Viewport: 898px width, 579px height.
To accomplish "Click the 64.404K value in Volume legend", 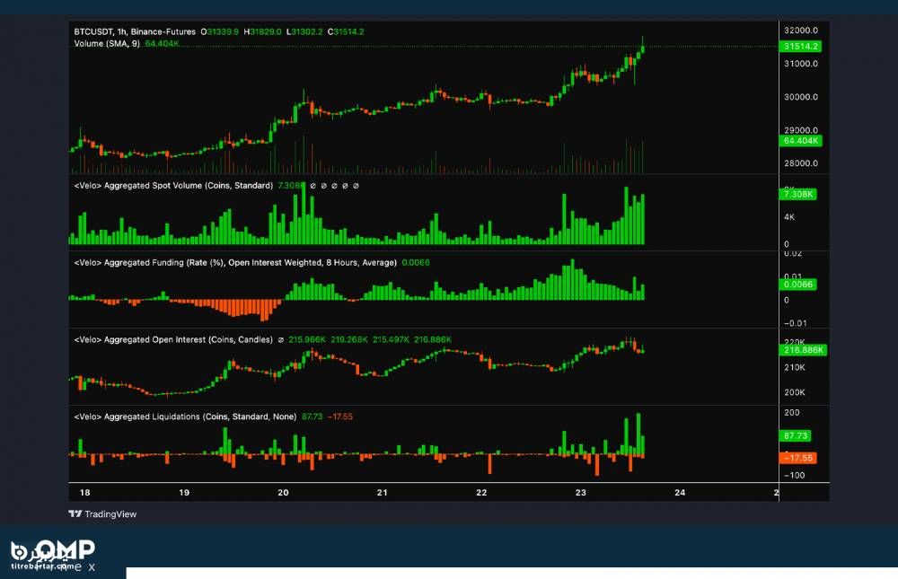I will 162,43.
